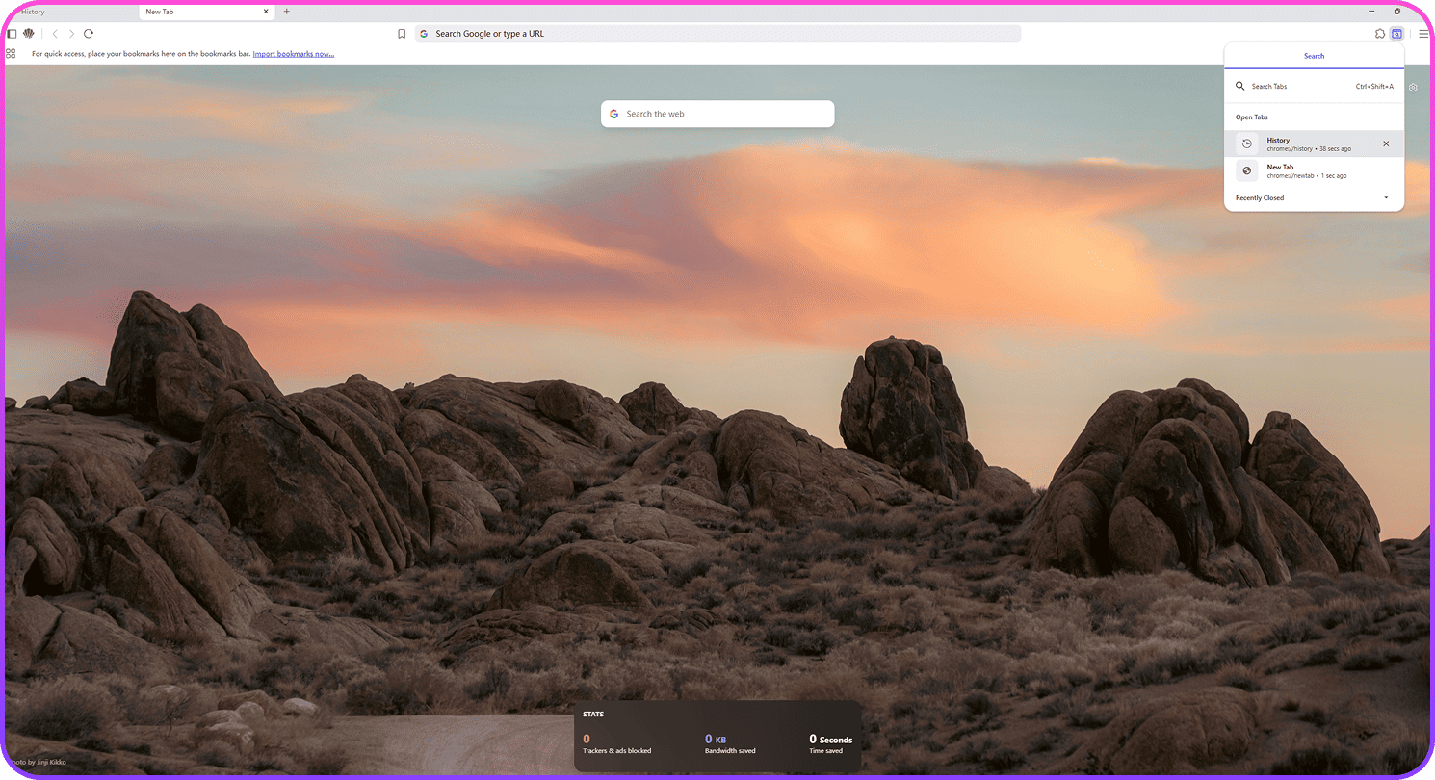
Task: Click the forward navigation arrow
Action: 71,34
